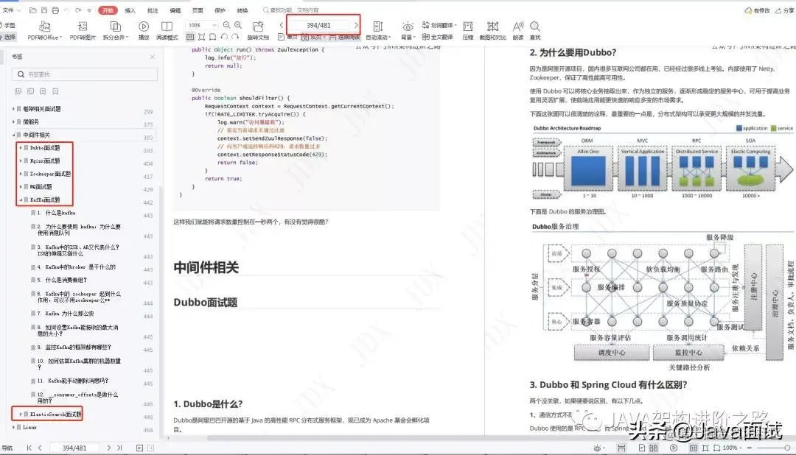Switch to 单页 single page view
The image size is (796, 455).
(288, 37)
